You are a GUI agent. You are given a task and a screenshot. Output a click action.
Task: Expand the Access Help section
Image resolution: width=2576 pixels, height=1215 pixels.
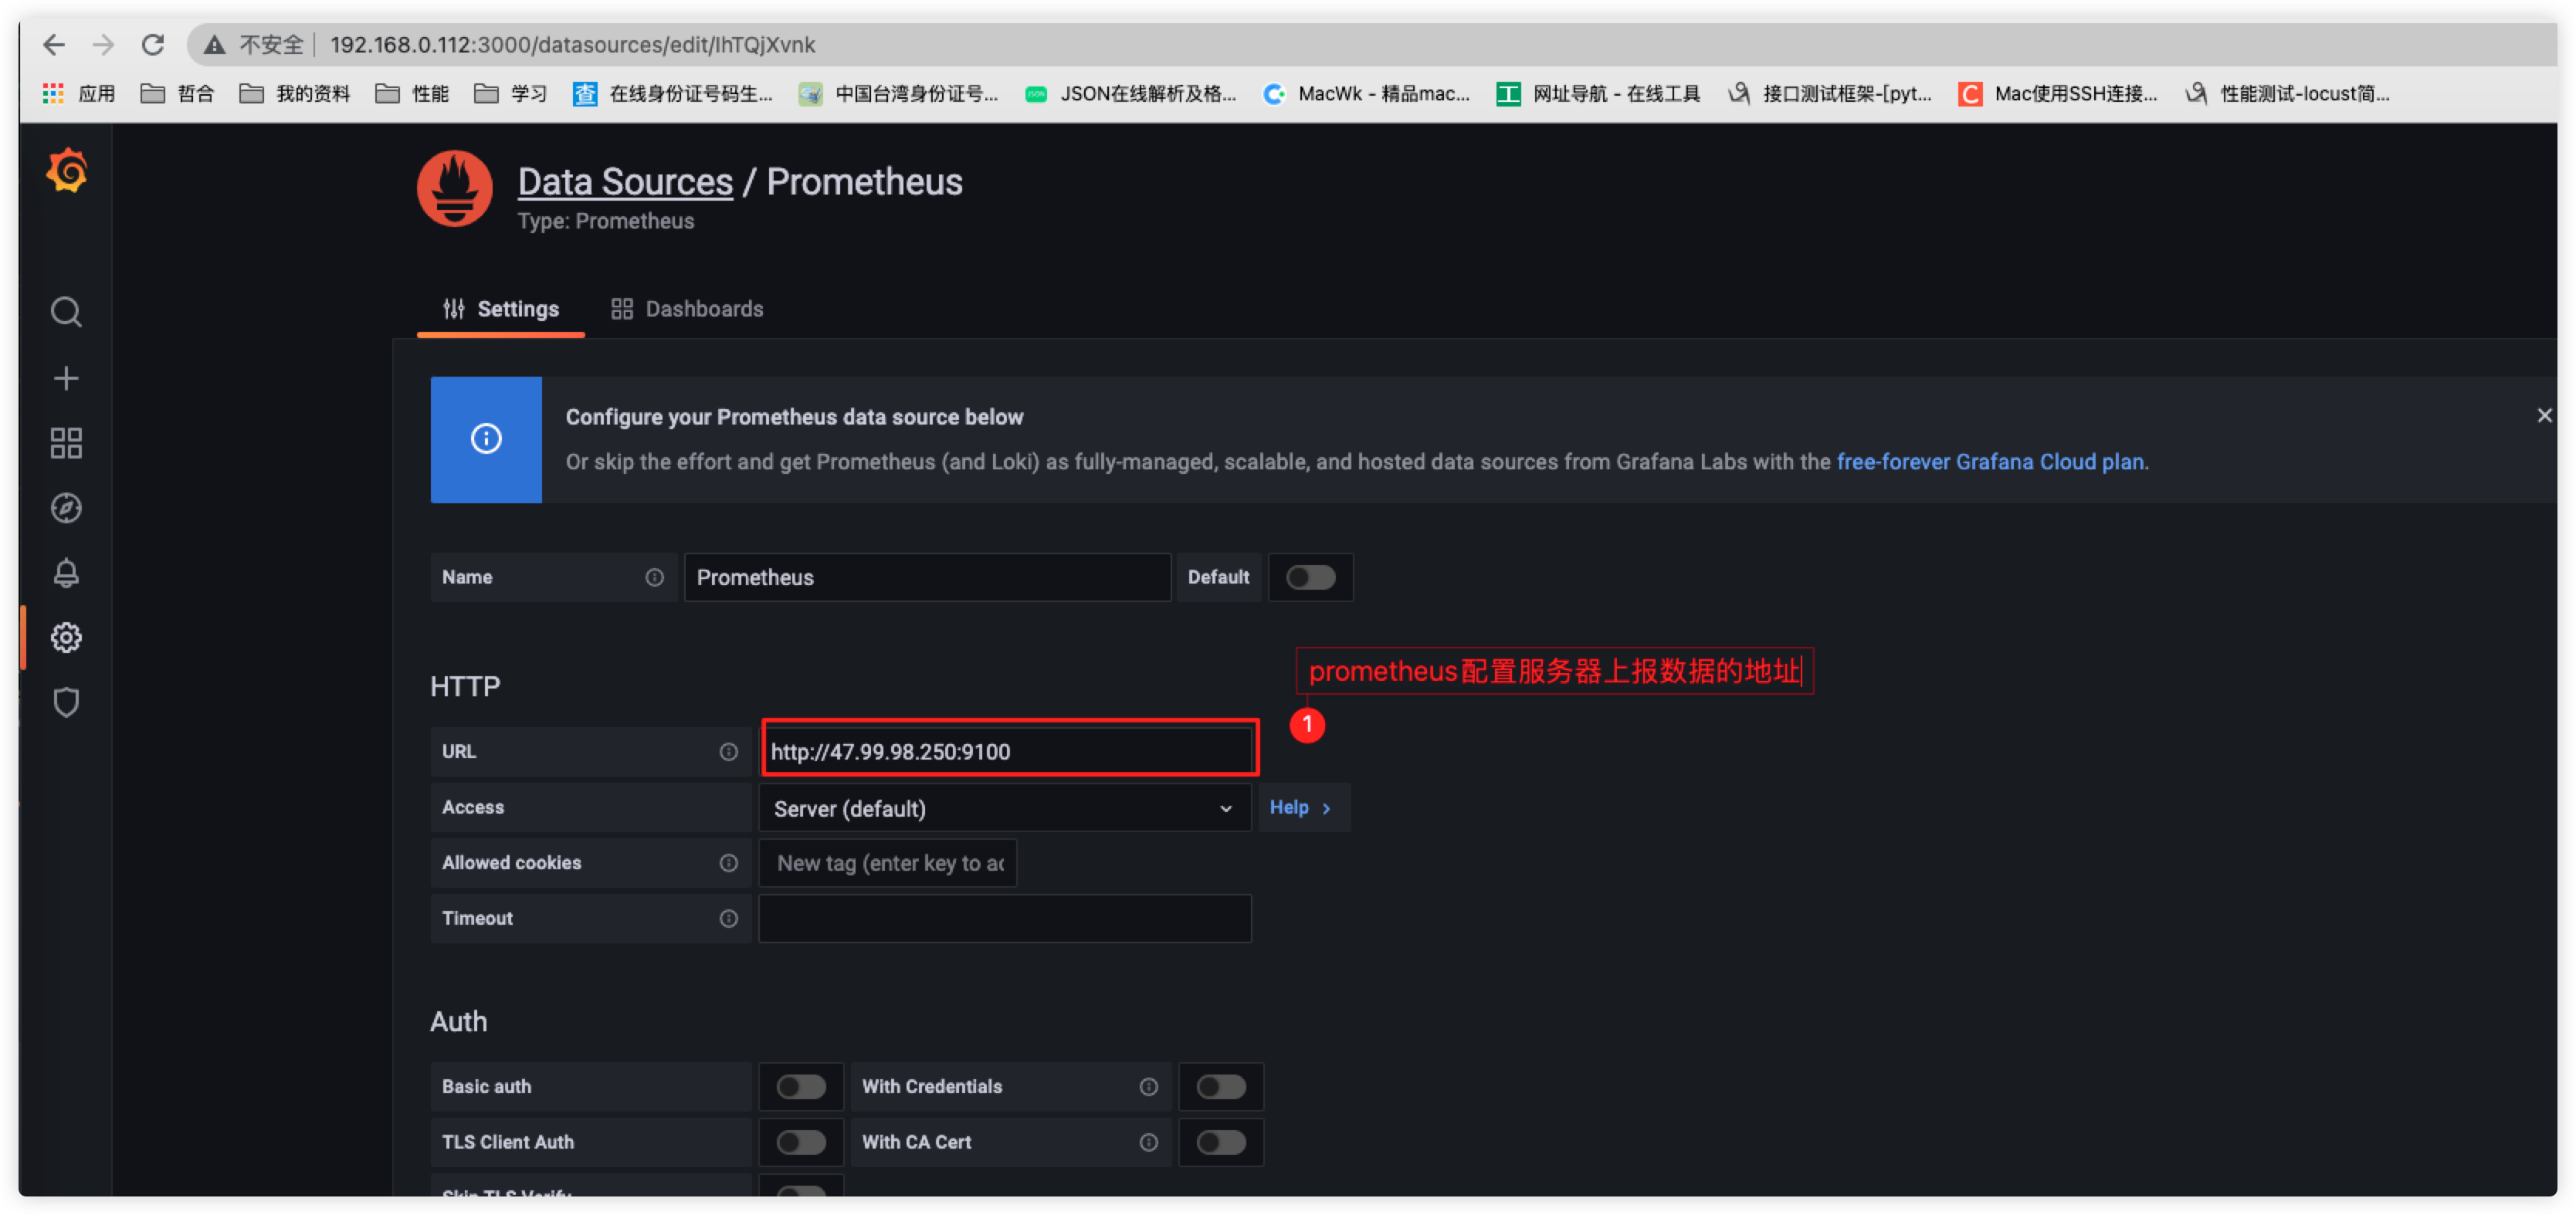1303,808
